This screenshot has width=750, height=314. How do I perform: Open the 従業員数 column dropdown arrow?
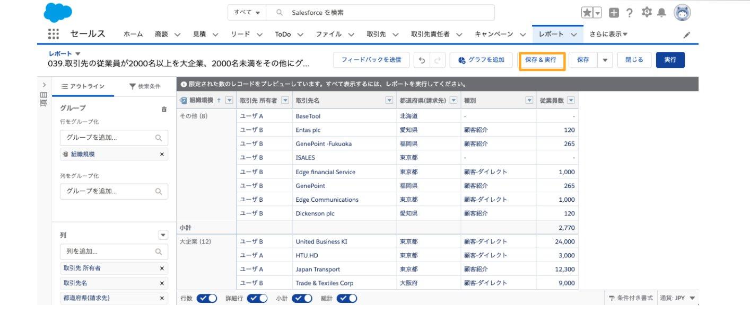(x=571, y=100)
